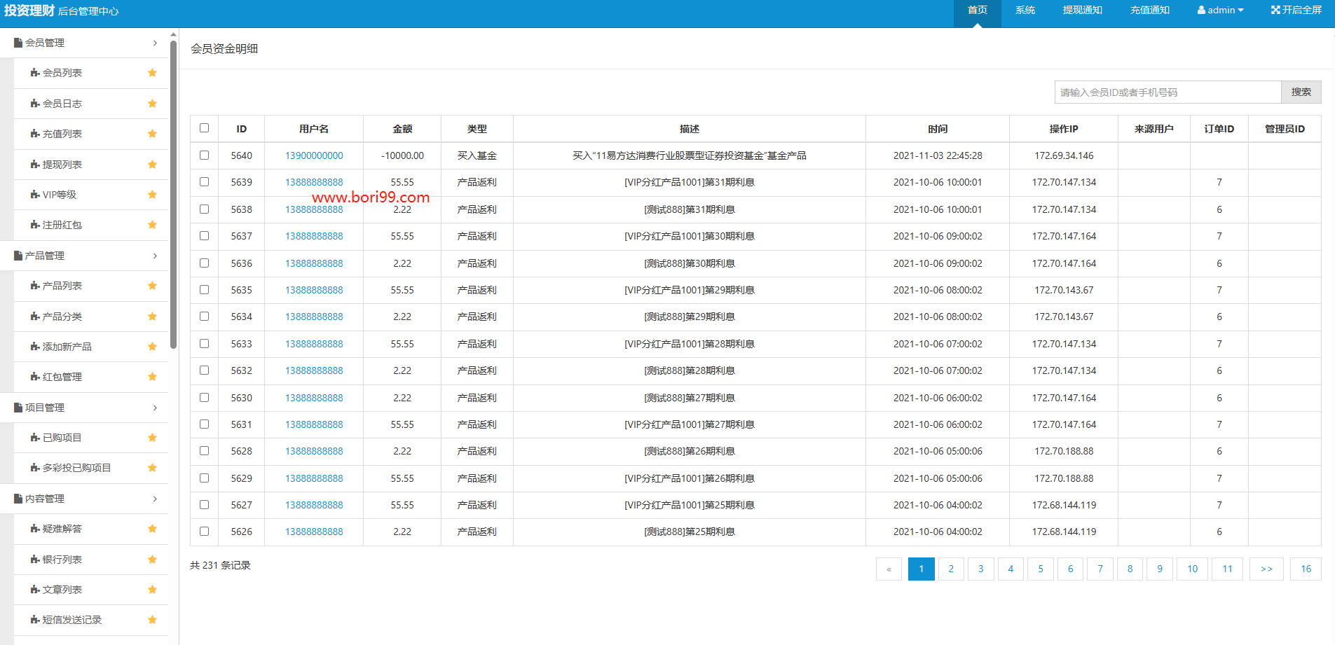Click puzzle icon next to 产品列表
This screenshot has height=645, width=1335.
[35, 286]
